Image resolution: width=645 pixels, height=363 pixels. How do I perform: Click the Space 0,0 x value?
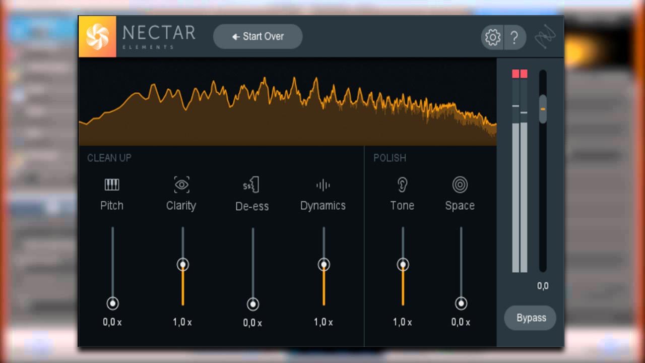(x=461, y=322)
